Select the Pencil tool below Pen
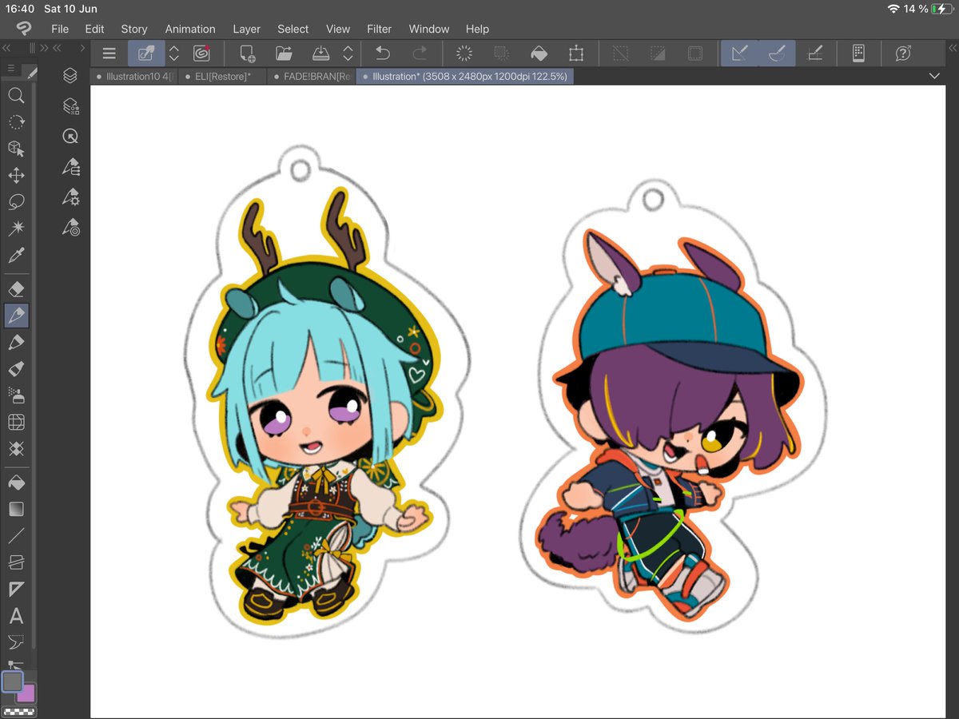 point(16,342)
